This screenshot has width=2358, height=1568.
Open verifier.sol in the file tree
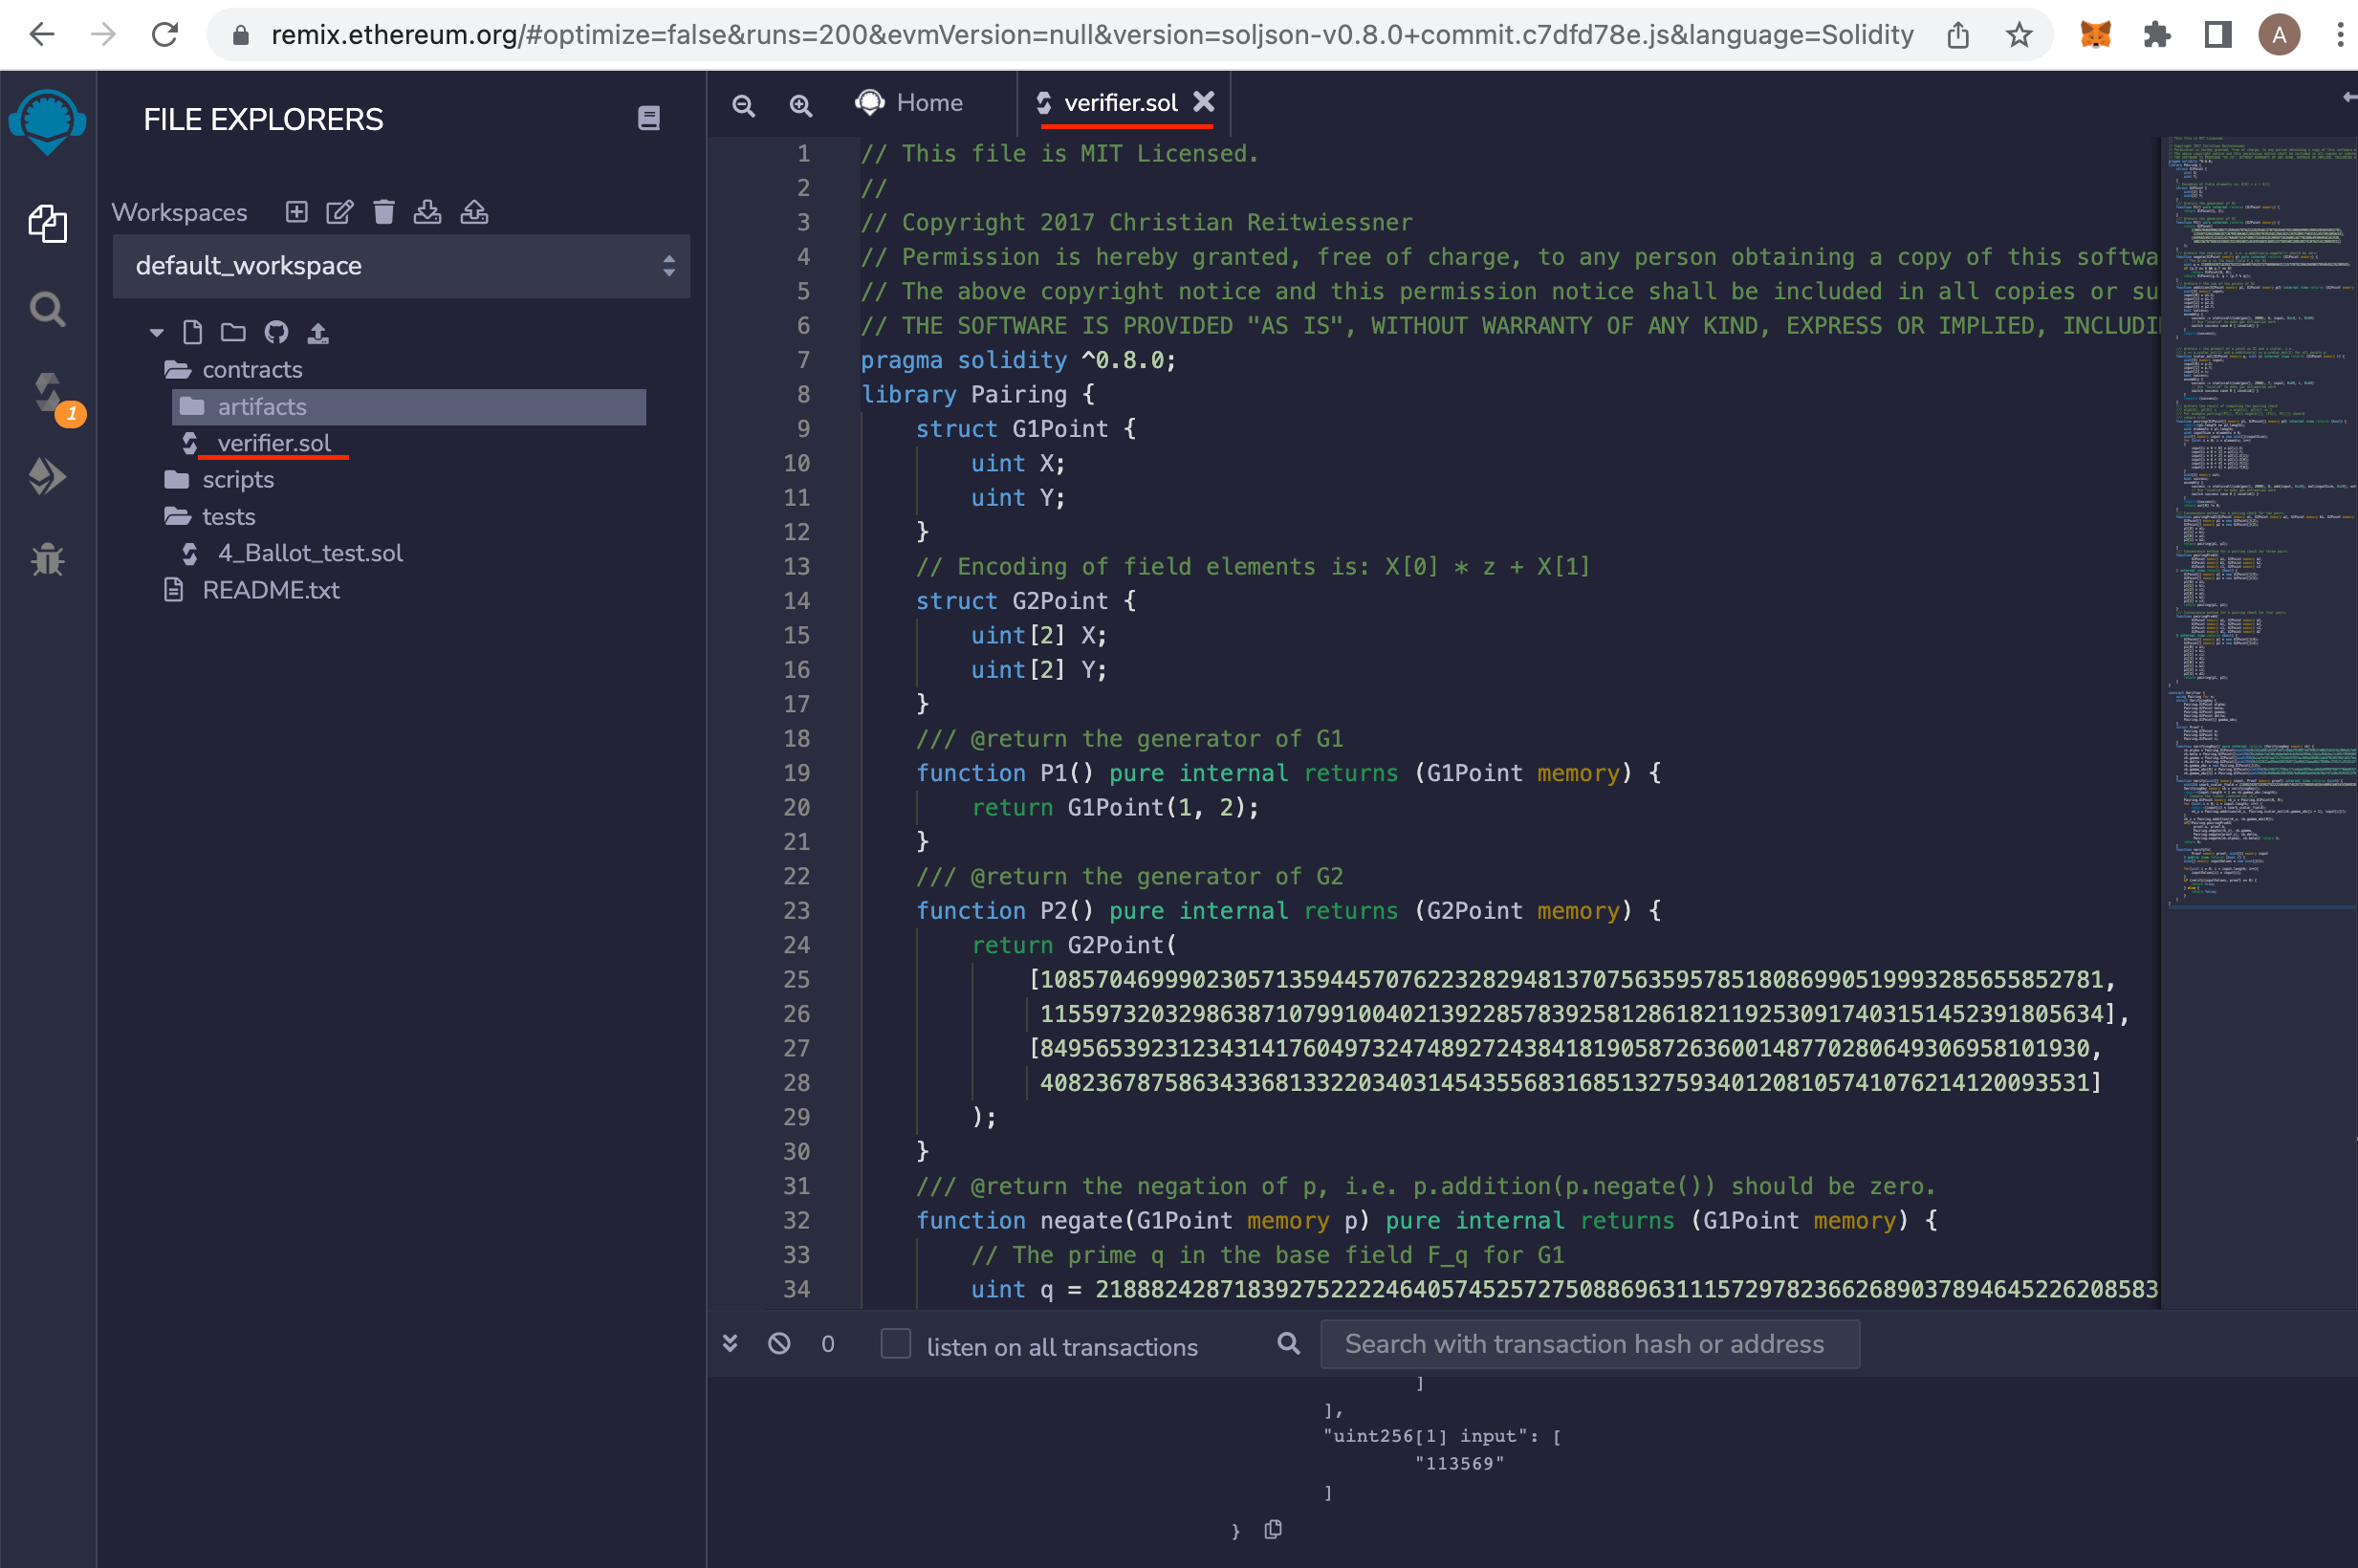pos(273,443)
